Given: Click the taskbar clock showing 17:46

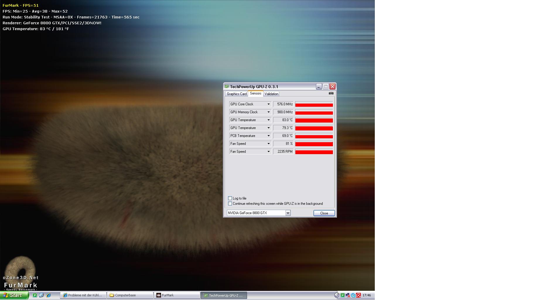Looking at the screenshot, I should [x=367, y=295].
